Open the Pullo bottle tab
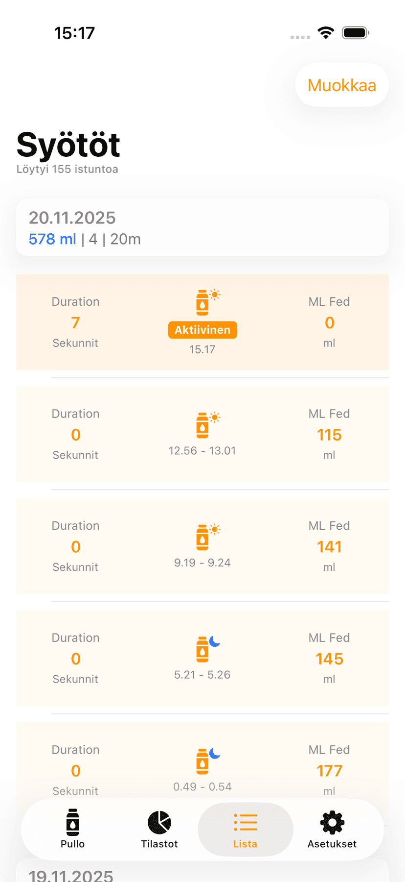 pos(73,829)
